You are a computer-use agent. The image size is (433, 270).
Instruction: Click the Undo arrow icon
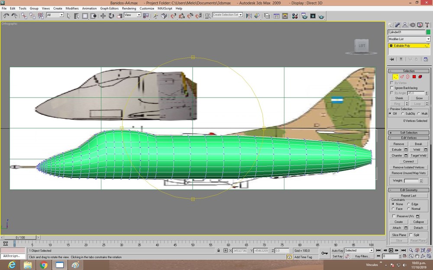pos(6,16)
